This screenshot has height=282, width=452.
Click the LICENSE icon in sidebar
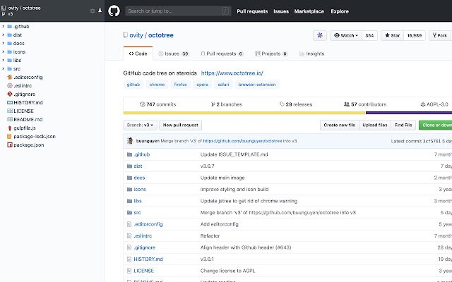point(10,111)
